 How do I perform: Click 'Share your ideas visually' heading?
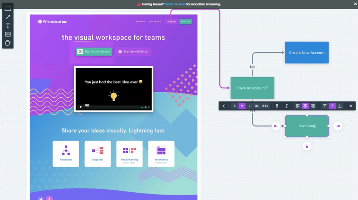coord(114,130)
